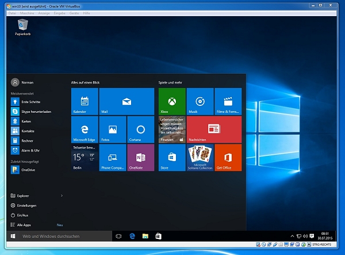Viewport: 345px width, 255px height.
Task: Open the Action Center notification icon
Action: 312,236
